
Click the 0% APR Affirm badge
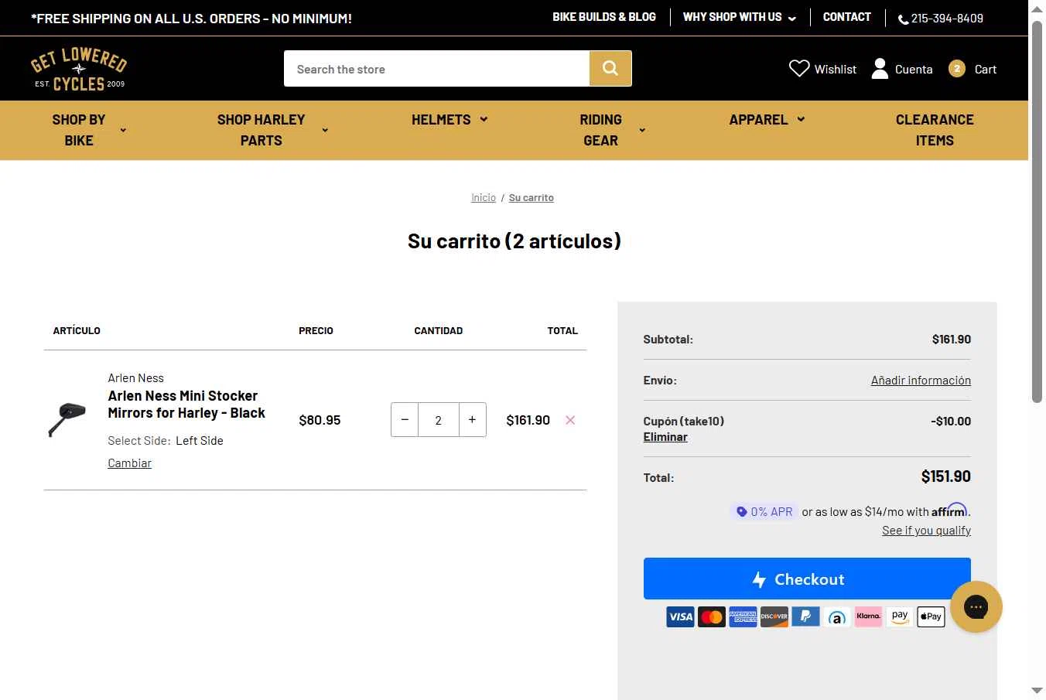tap(764, 511)
